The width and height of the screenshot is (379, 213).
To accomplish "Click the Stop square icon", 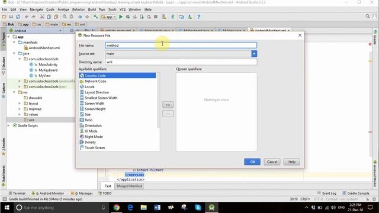I will [156, 17].
